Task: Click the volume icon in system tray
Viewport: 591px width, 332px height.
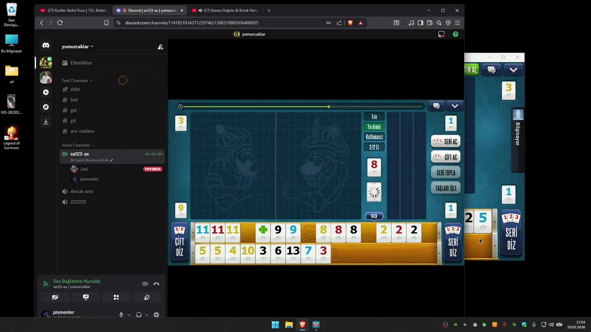Action: click(551, 325)
